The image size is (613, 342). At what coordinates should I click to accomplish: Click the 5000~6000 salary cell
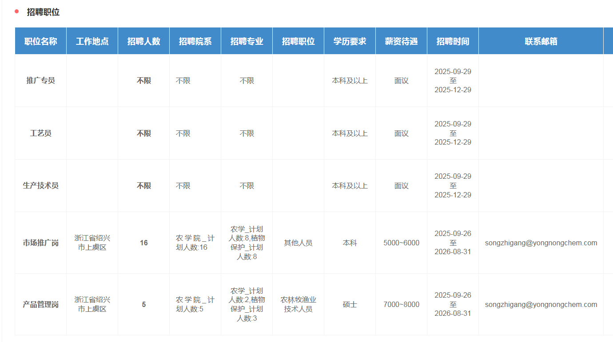(401, 243)
